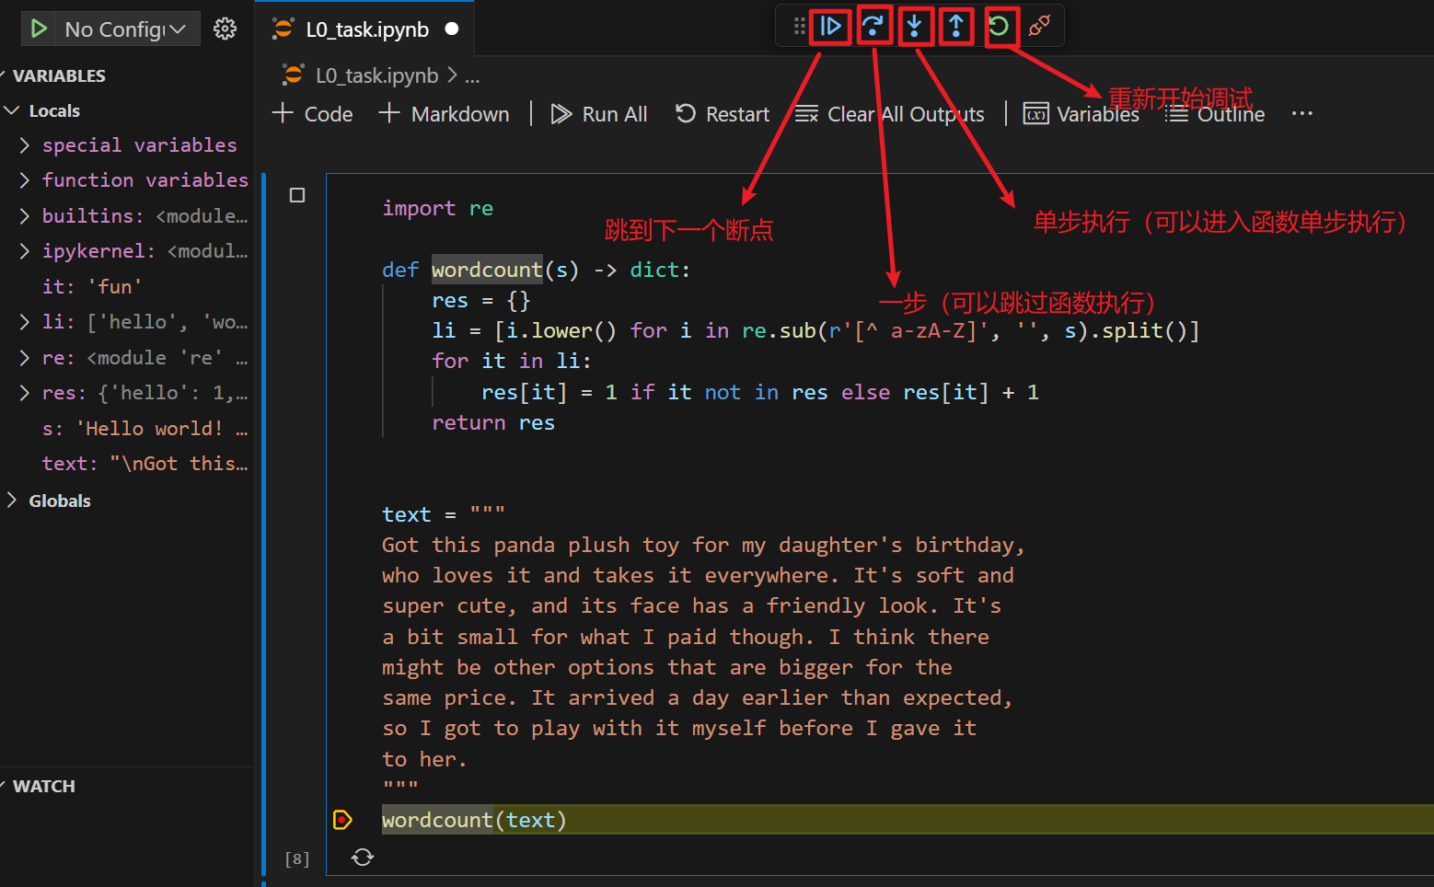Click the Step Over debug button
1434x887 pixels.
(x=873, y=27)
